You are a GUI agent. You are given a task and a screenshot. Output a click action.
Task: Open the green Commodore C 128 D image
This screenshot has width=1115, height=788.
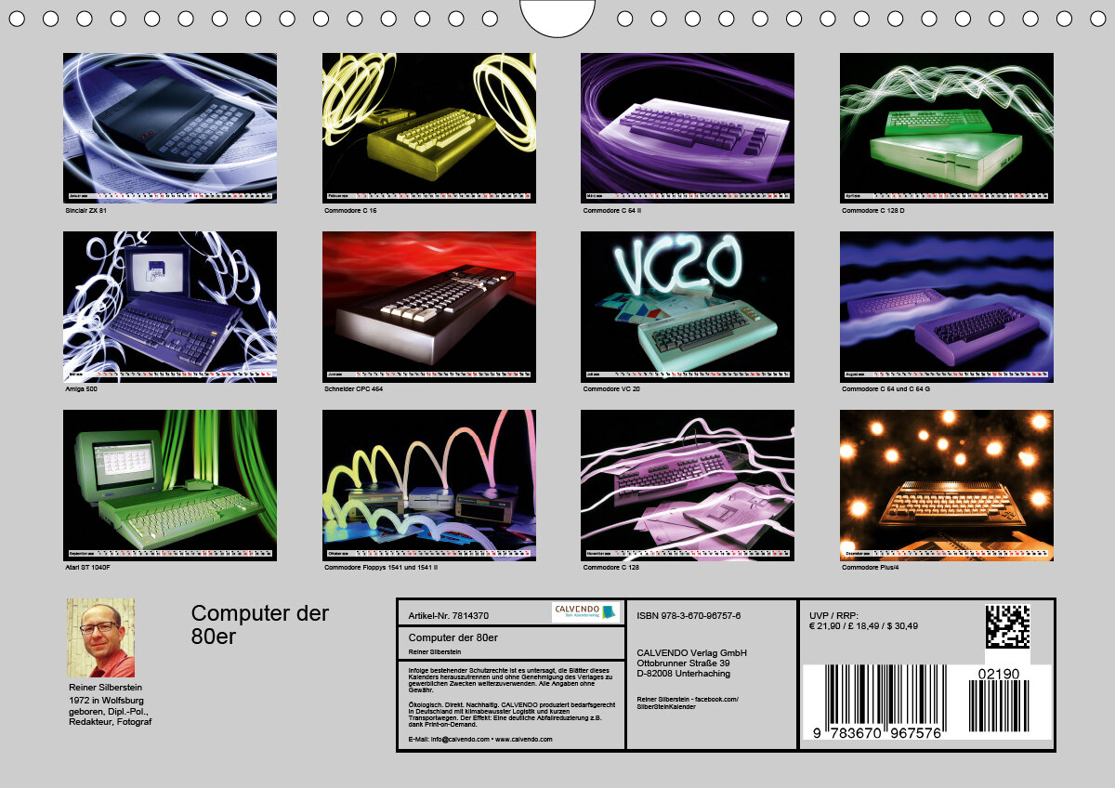(x=947, y=127)
